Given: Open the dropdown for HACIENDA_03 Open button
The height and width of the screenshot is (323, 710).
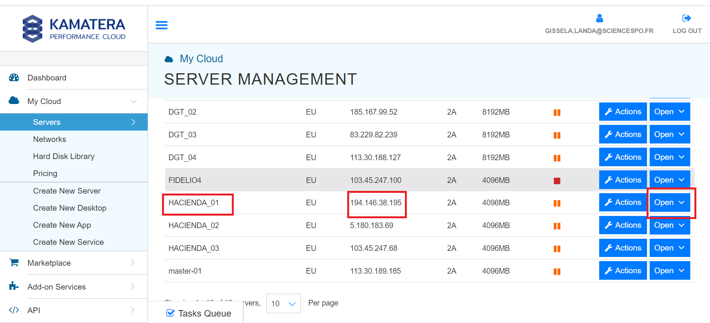Looking at the screenshot, I should tap(670, 248).
